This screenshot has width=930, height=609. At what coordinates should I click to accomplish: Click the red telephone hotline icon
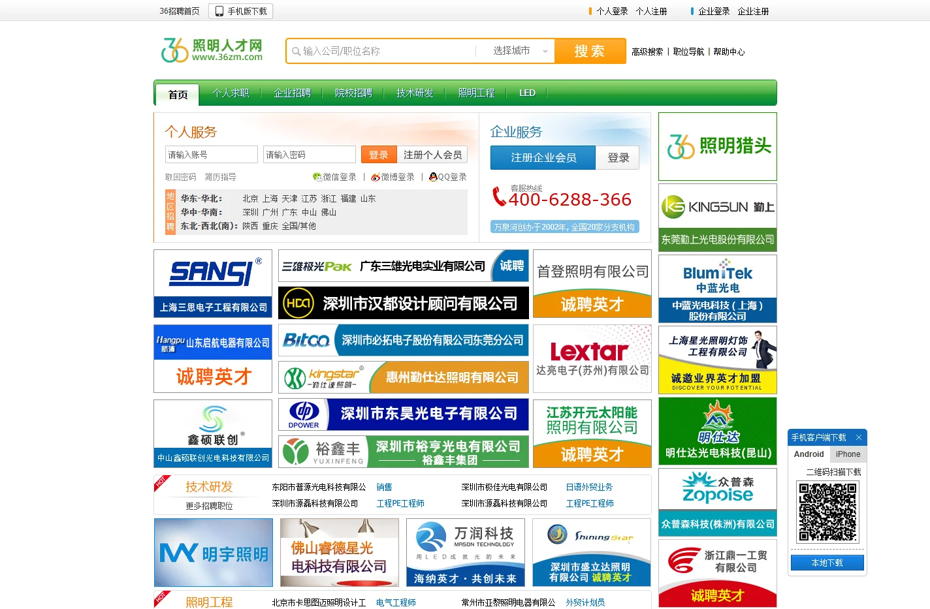pyautogui.click(x=499, y=196)
